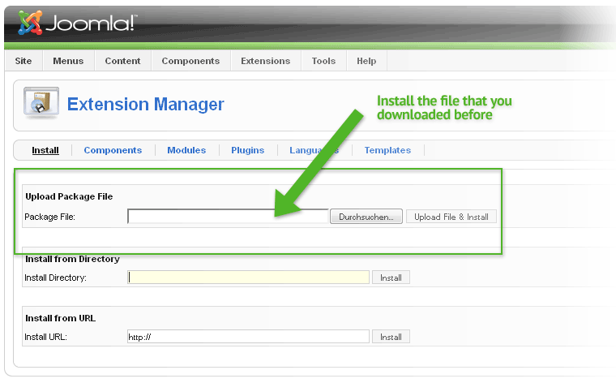Click the Upload Package File heading

(69, 196)
